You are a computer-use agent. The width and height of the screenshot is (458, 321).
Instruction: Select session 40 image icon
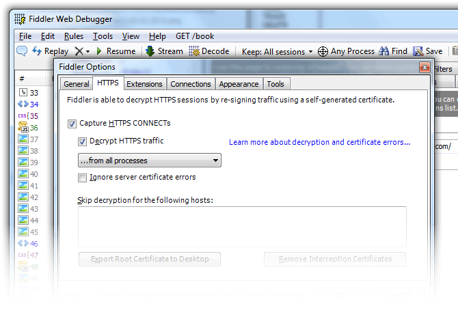pos(23,173)
